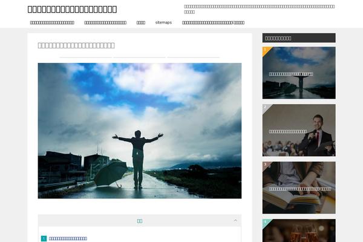
Task: Open the featured photo of man with umbrella
Action: pos(140,131)
